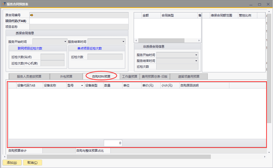
Task: Expand the 非质保合同 服务结束时间 dropdown
Action: 196,61
